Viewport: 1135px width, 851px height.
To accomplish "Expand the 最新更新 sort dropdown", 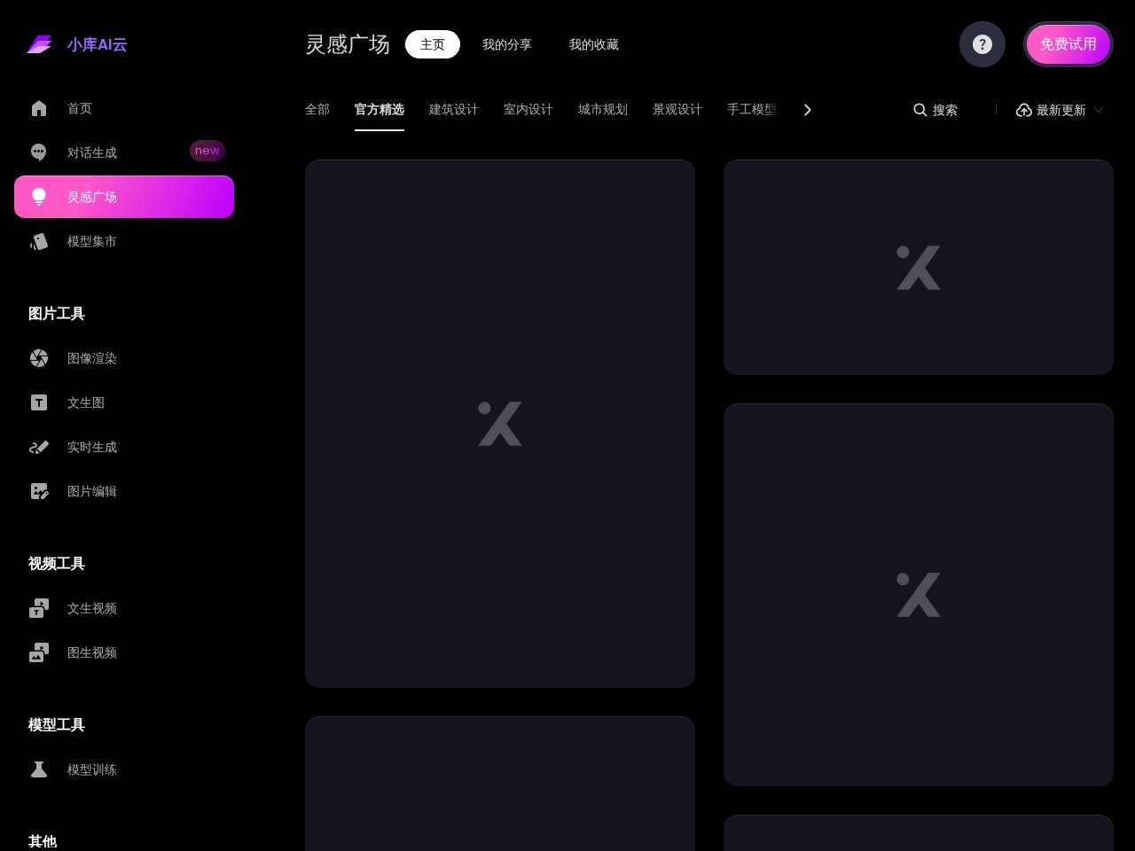I will (x=1060, y=110).
